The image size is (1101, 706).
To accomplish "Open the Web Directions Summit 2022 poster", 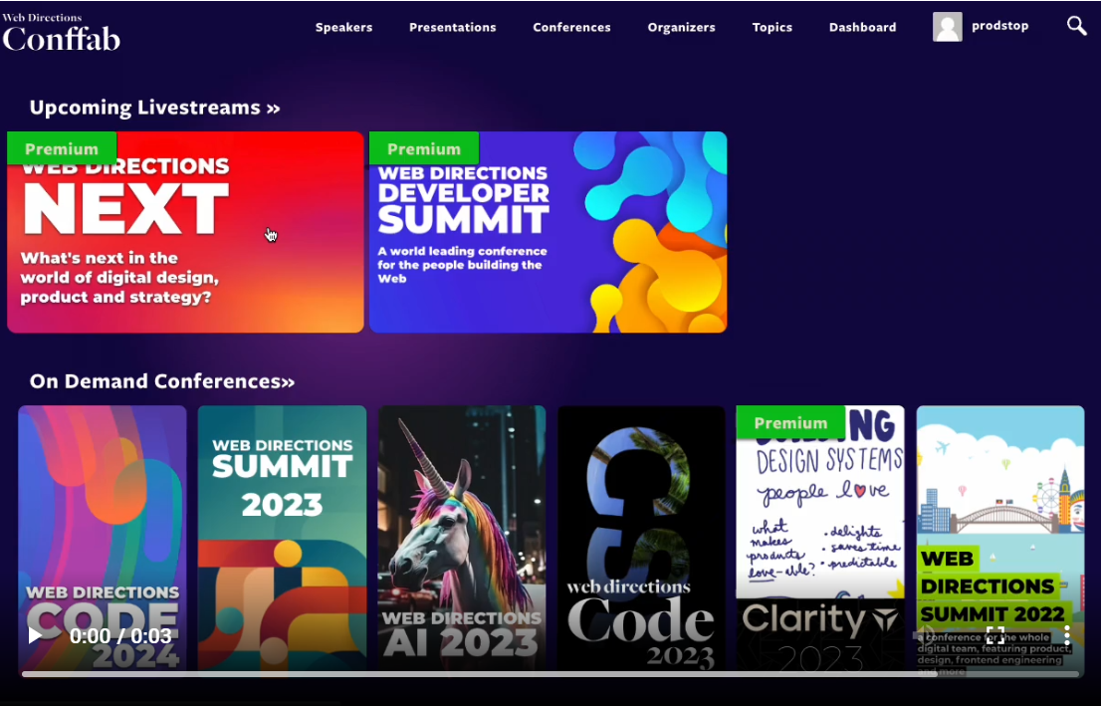I will 1000,540.
